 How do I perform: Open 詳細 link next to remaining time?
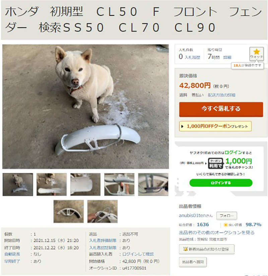click(227, 57)
